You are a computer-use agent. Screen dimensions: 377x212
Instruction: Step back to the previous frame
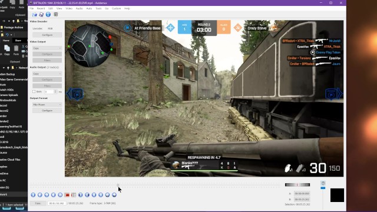(40, 195)
